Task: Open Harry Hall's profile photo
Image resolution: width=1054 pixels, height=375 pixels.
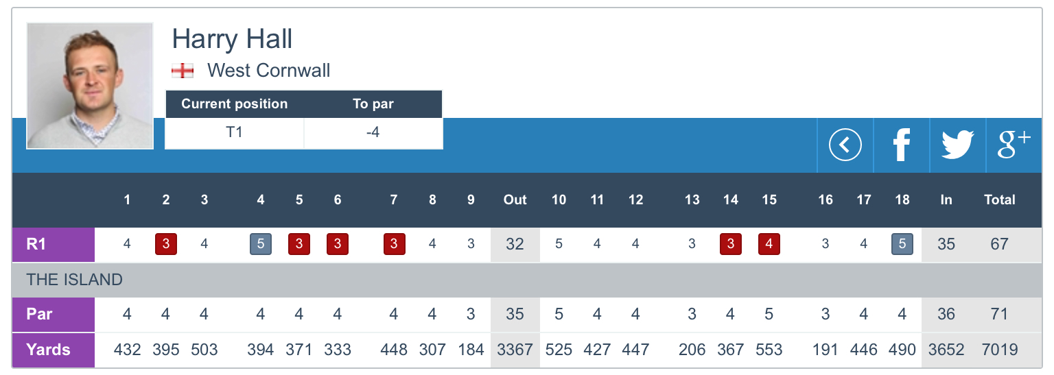Action: (x=90, y=86)
